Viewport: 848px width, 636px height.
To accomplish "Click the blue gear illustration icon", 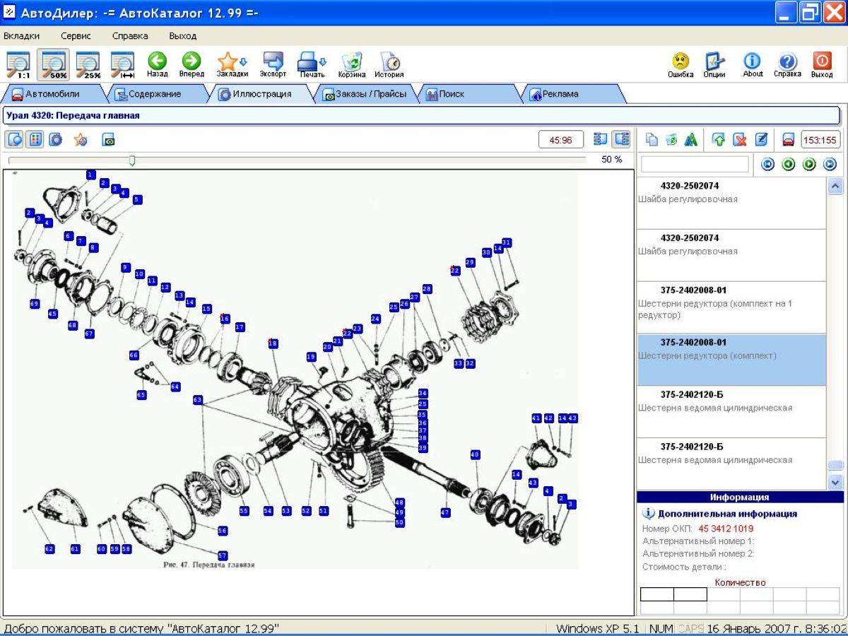I will [x=55, y=139].
